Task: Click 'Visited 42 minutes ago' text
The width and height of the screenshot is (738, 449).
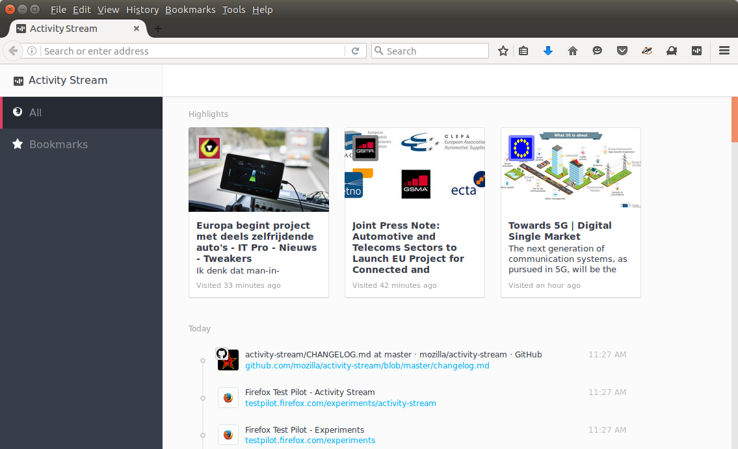Action: click(x=395, y=285)
